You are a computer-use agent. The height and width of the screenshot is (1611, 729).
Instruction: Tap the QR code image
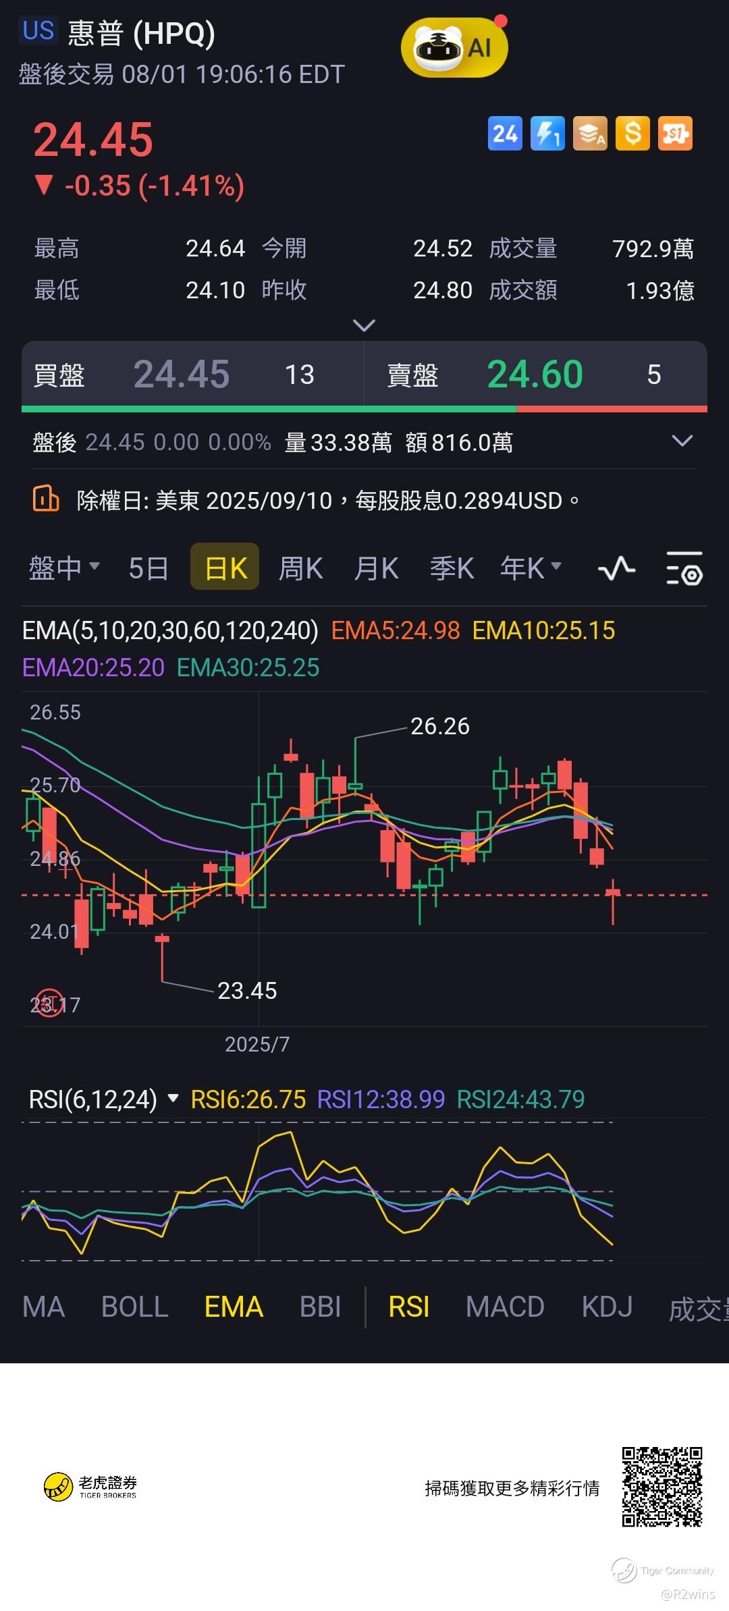tap(662, 1487)
